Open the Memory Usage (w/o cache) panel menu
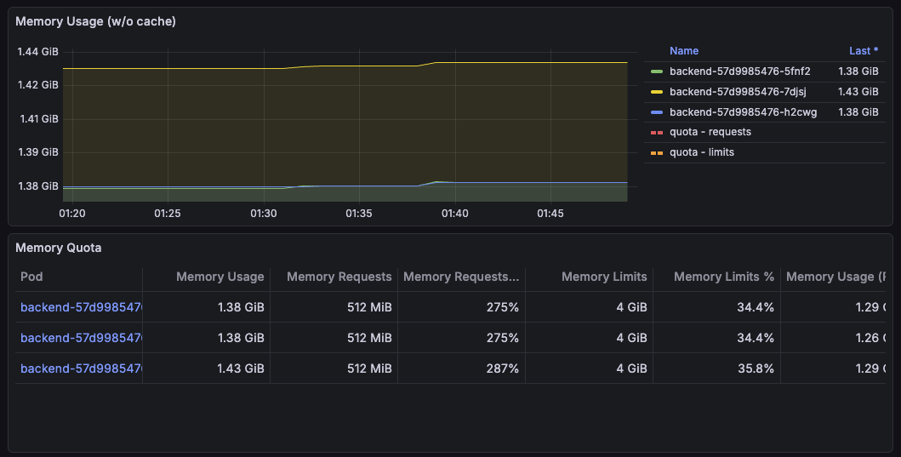 click(x=95, y=21)
